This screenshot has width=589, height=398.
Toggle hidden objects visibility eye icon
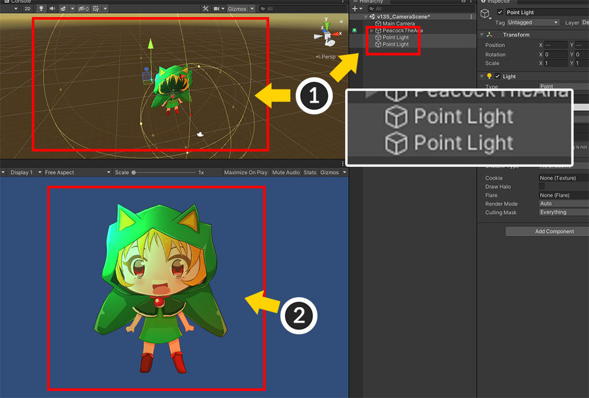(84, 8)
